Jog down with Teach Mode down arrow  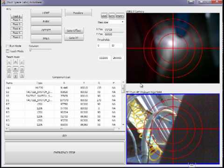pos(15,76)
